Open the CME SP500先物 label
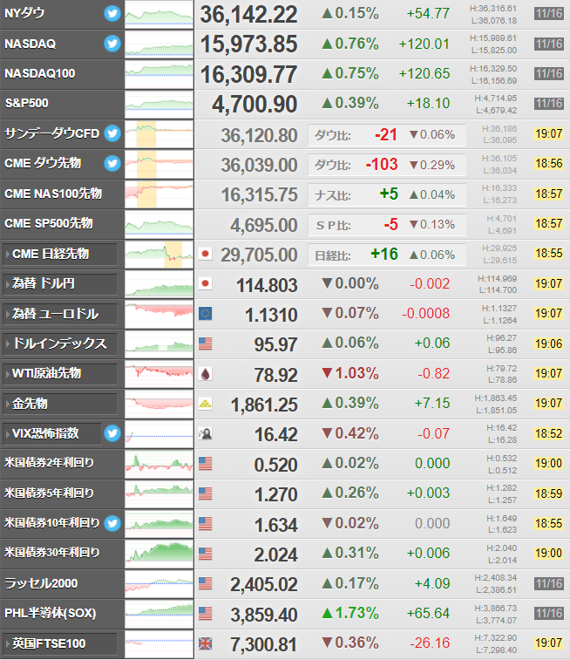The width and height of the screenshot is (570, 660). pyautogui.click(x=49, y=223)
